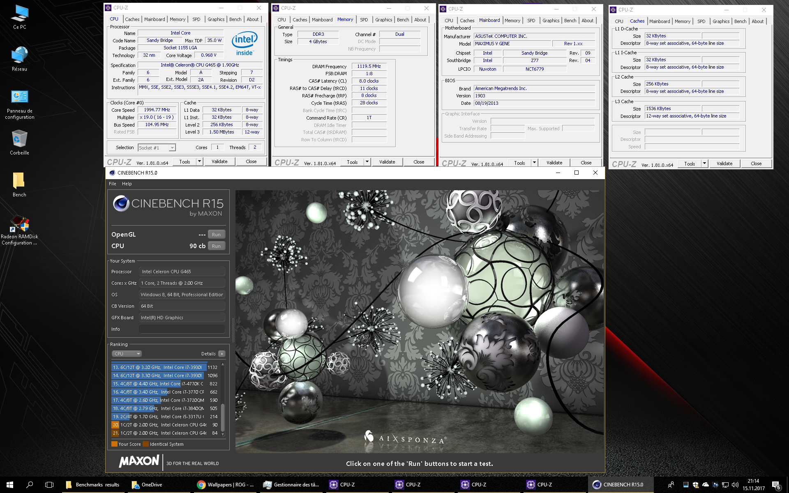This screenshot has height=493, width=789.
Task: Open the volume speaker tray icon
Action: [735, 485]
